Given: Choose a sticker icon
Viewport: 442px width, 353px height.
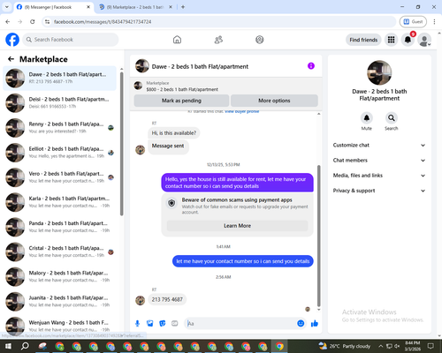Looking at the screenshot, I should coord(163,324).
